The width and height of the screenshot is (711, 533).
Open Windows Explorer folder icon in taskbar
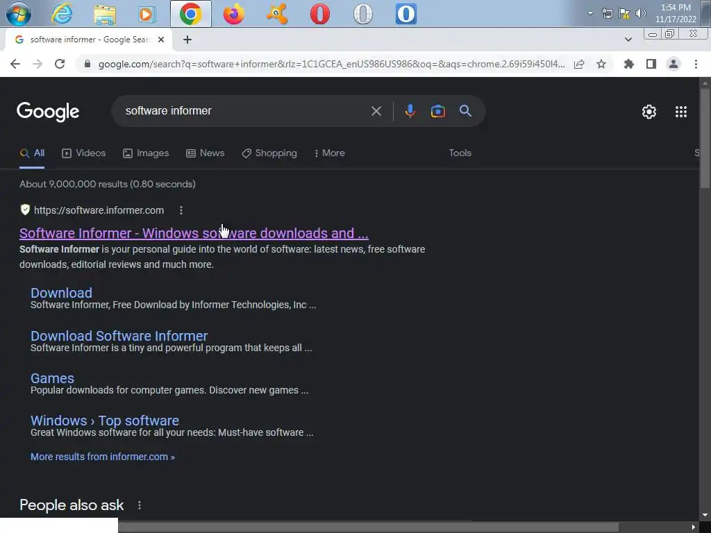(x=105, y=14)
